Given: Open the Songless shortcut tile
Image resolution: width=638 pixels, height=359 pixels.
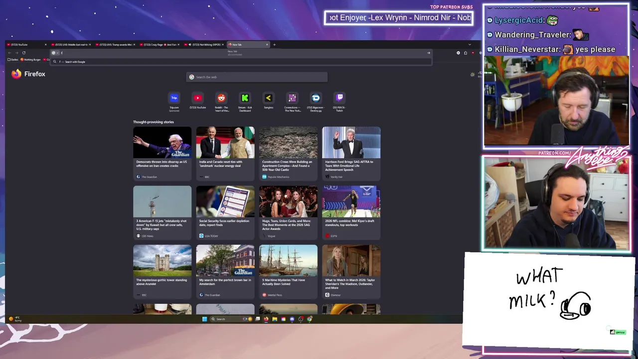Looking at the screenshot, I should coord(268,101).
